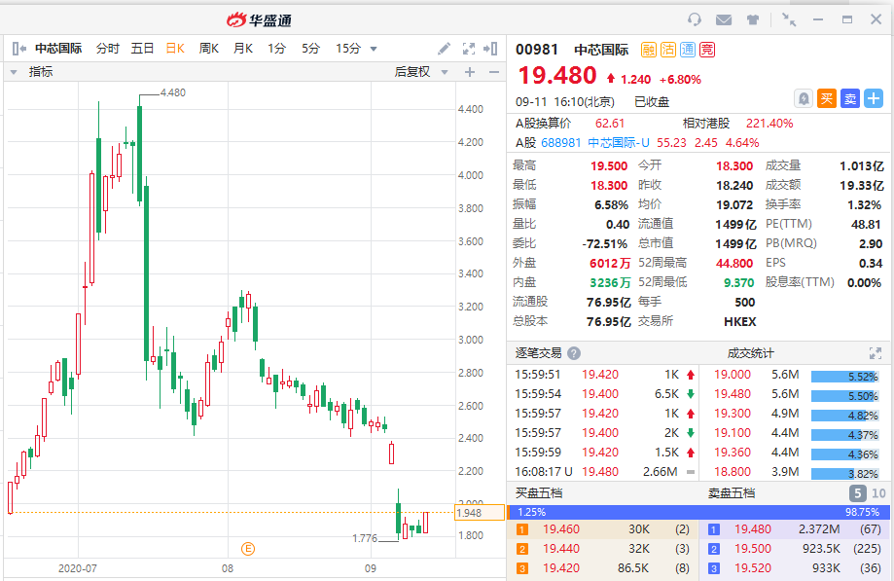Click the 华盛通 app logo
Viewport: 894px width, 581px height.
(260, 20)
